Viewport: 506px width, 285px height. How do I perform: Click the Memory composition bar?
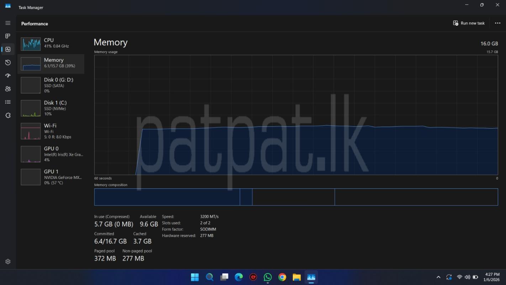pyautogui.click(x=296, y=197)
